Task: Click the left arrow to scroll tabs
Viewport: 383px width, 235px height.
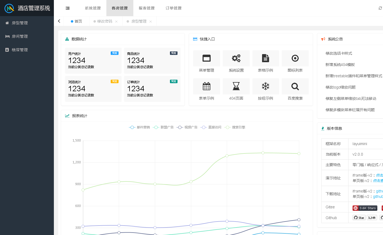Action: click(x=59, y=21)
